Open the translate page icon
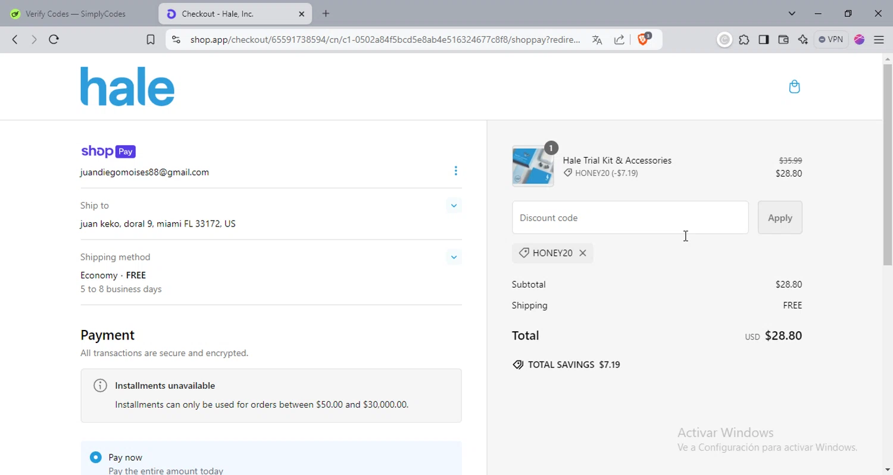This screenshot has height=475, width=893. (x=597, y=40)
